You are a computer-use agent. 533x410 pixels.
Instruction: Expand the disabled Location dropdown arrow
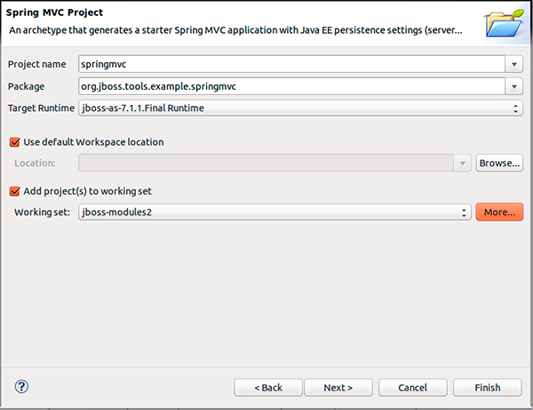pos(462,163)
